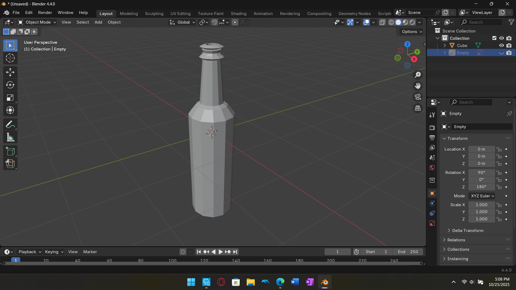Screen dimensions: 516x290
Task: Switch to orthographic grid view icon
Action: [418, 108]
